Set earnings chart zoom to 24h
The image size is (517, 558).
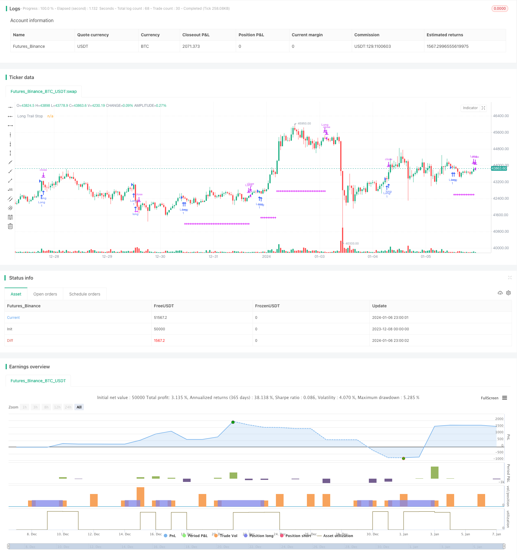(x=68, y=407)
